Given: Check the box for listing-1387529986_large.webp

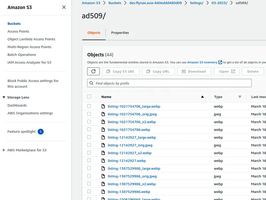Looking at the screenshot, I should coord(89,168).
